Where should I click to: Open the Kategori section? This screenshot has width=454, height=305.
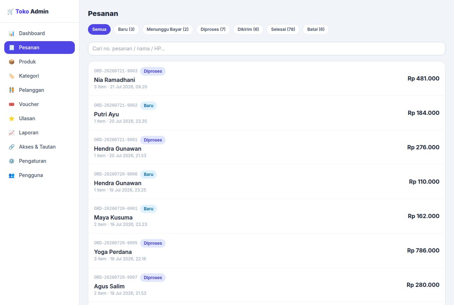click(39, 76)
